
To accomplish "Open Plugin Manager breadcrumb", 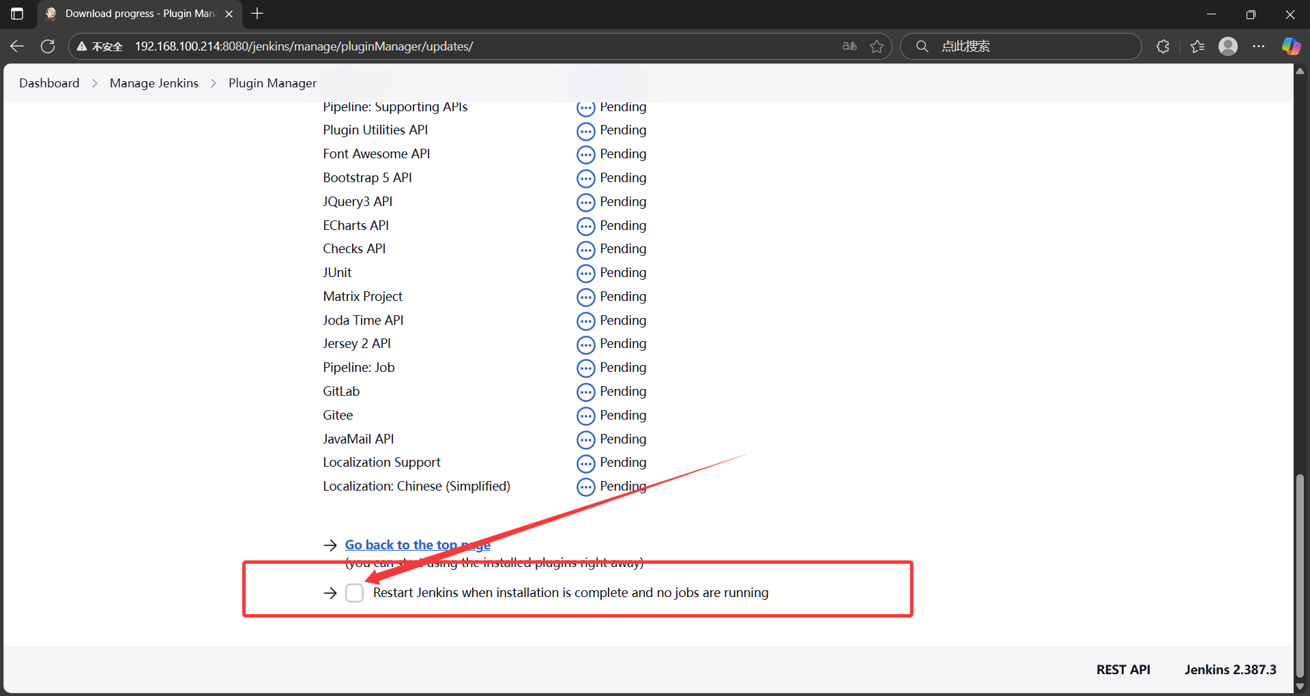I will (x=272, y=83).
